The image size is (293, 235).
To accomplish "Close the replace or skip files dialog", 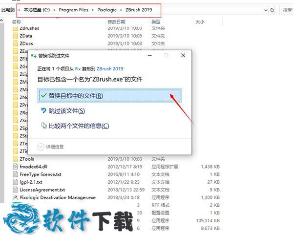I will [x=183, y=55].
